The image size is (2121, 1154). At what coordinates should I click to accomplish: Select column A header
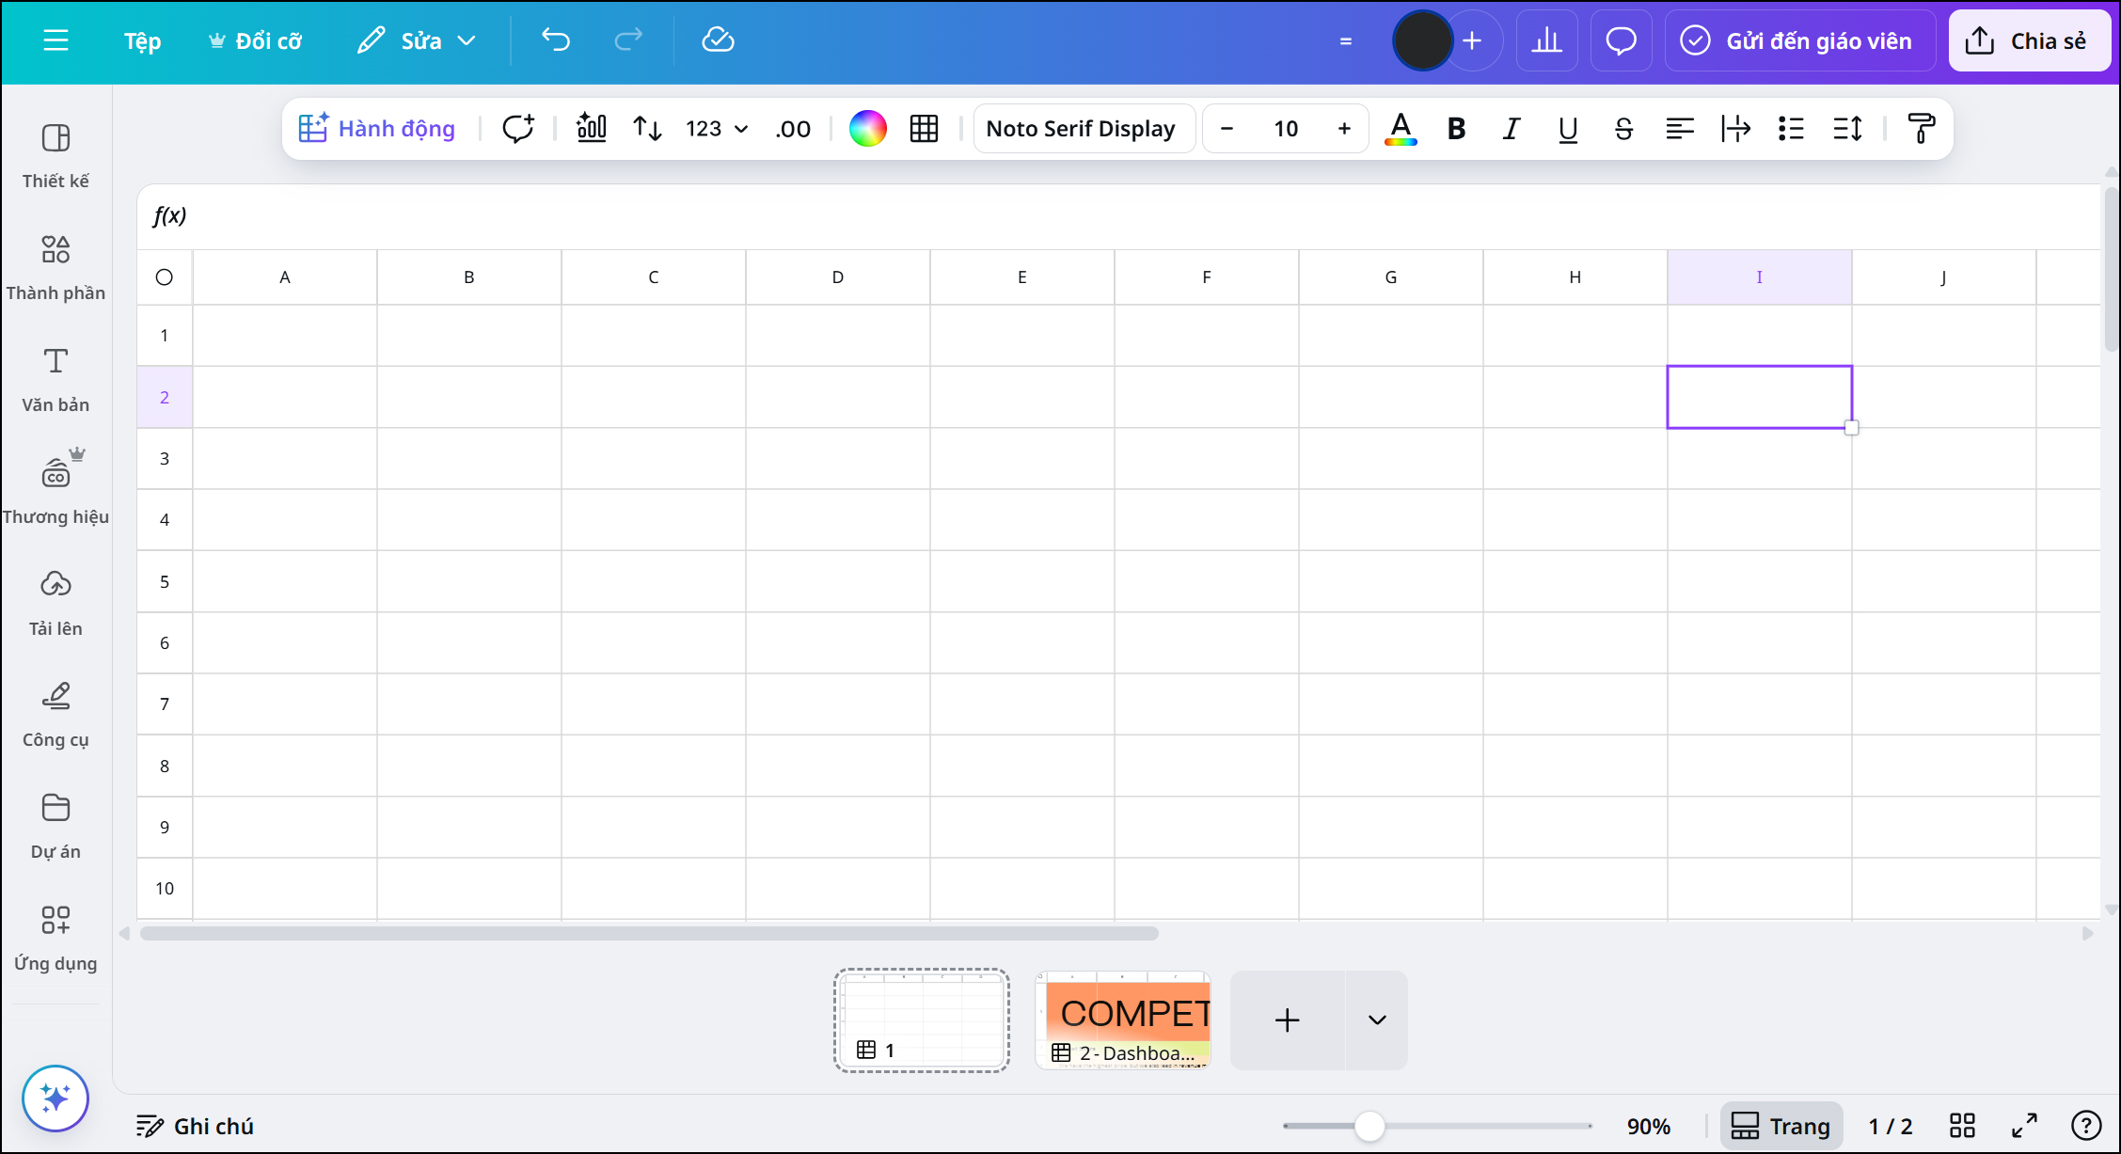click(x=285, y=277)
